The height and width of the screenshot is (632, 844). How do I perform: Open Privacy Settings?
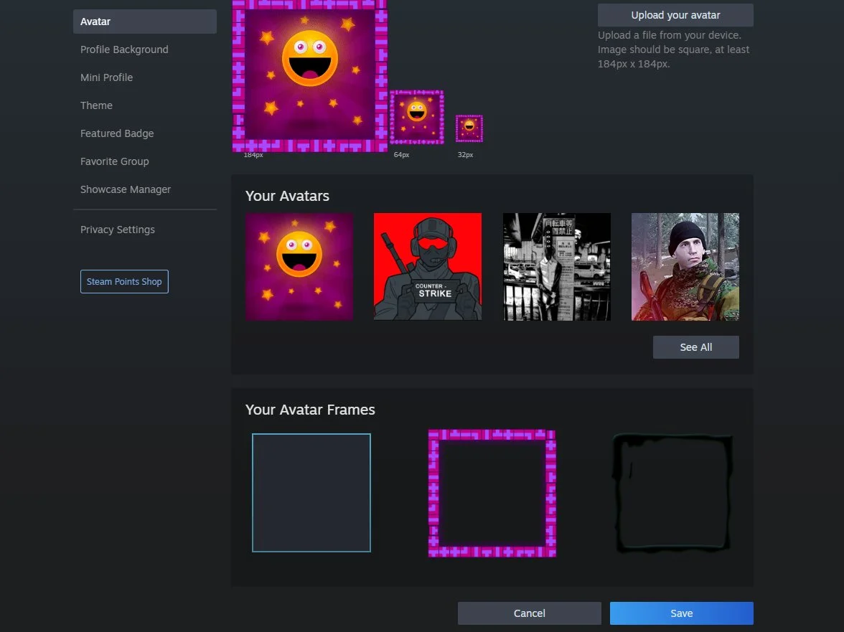[118, 230]
